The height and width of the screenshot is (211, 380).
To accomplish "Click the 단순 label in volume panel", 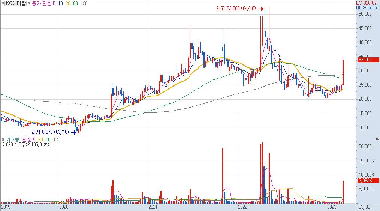I will point(27,139).
